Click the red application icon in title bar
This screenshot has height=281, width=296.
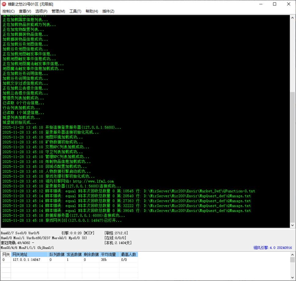[x=4, y=4]
